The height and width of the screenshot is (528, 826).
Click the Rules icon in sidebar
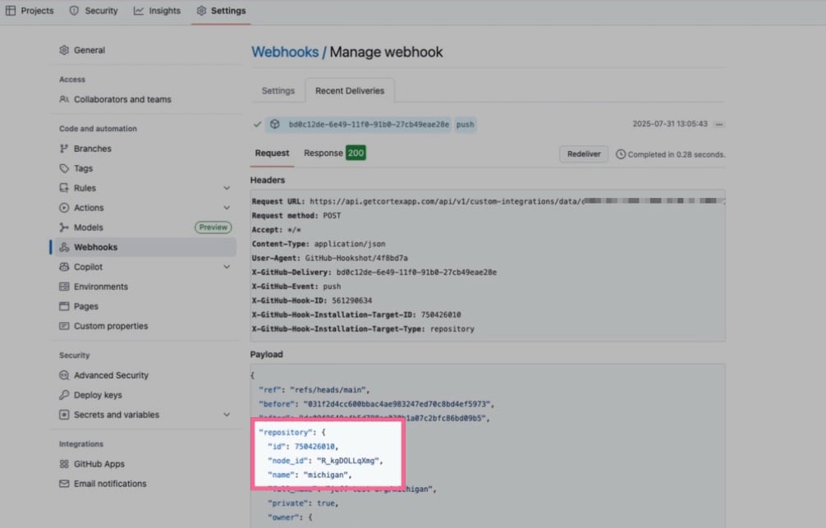64,188
